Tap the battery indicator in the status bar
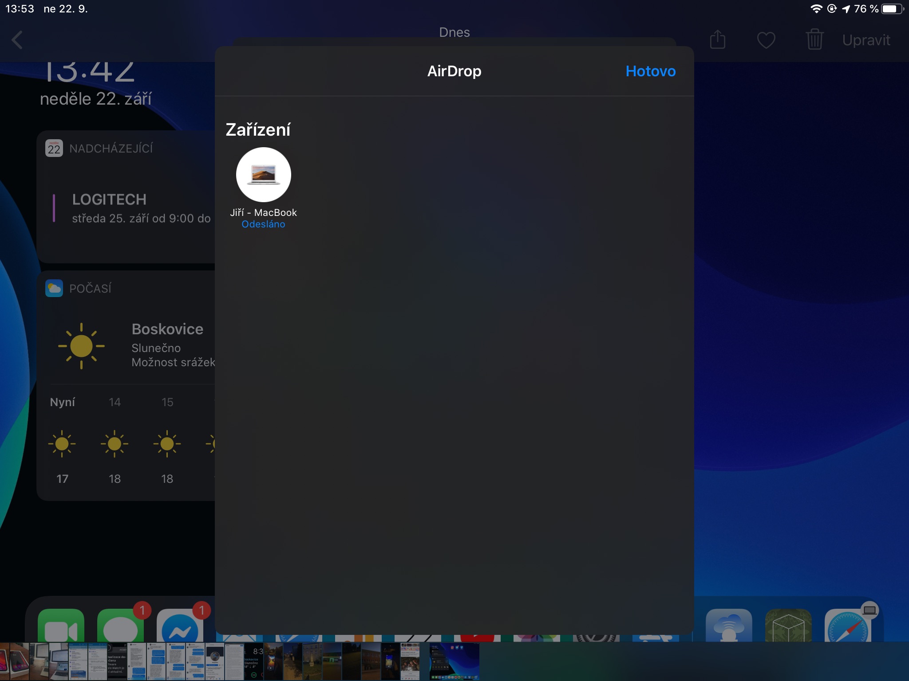This screenshot has width=909, height=681. [893, 9]
